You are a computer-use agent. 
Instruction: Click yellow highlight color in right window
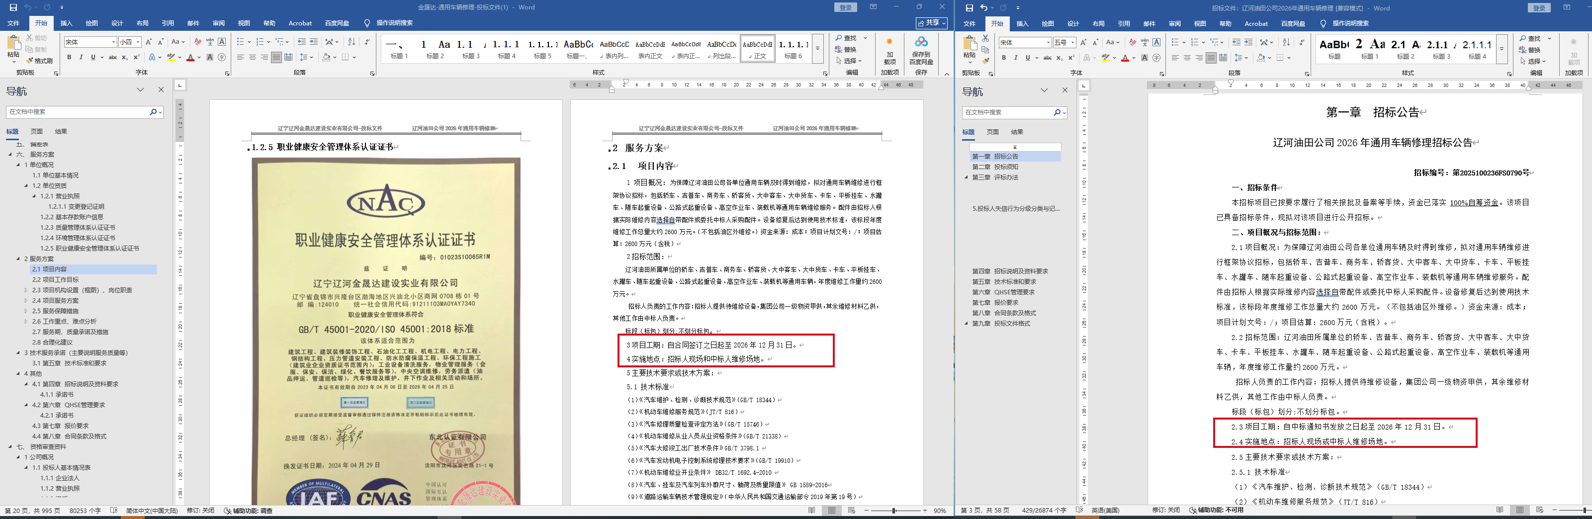click(1106, 58)
